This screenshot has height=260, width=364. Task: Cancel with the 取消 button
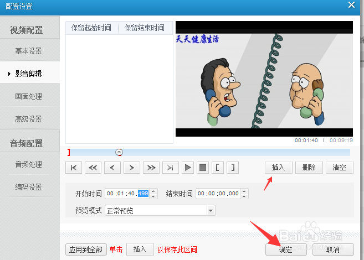click(333, 249)
